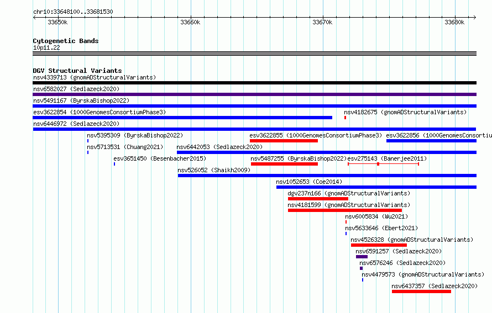Open variant nsv6576246 Sedlazeck2020 label
This screenshot has width=492, height=313.
point(402,263)
